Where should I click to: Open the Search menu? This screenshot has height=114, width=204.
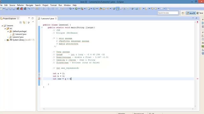[38, 5]
